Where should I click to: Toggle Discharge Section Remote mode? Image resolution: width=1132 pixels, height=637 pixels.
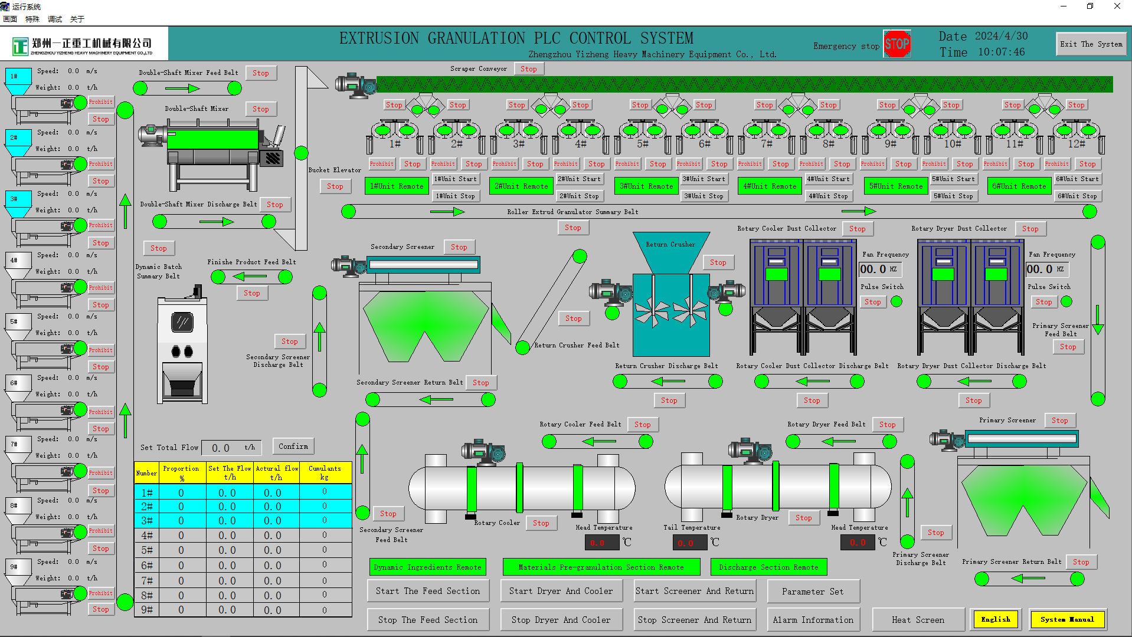tap(768, 567)
